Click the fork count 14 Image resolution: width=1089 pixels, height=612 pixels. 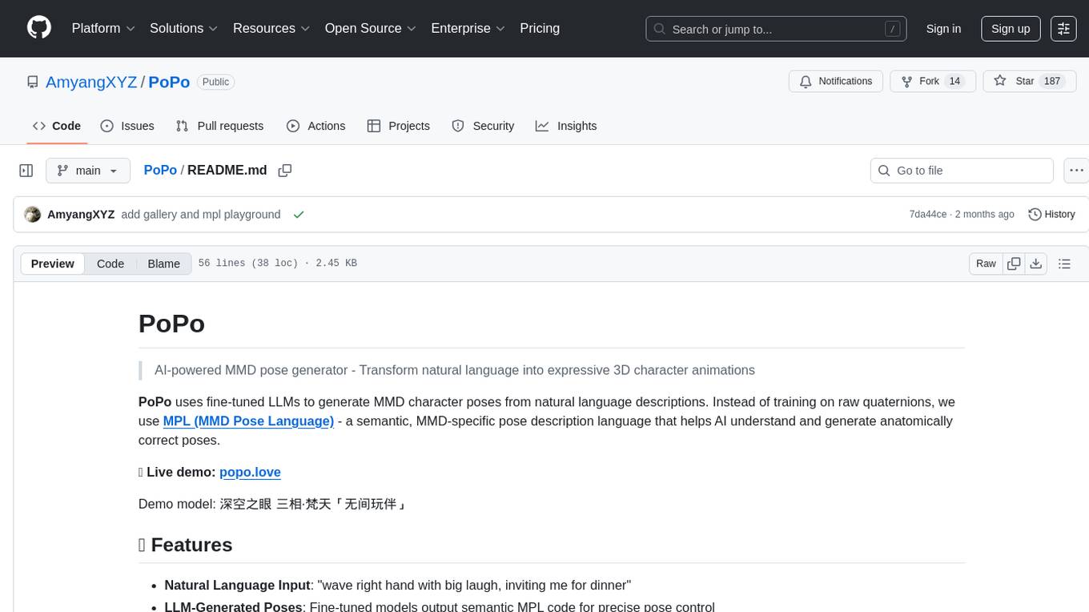click(954, 82)
